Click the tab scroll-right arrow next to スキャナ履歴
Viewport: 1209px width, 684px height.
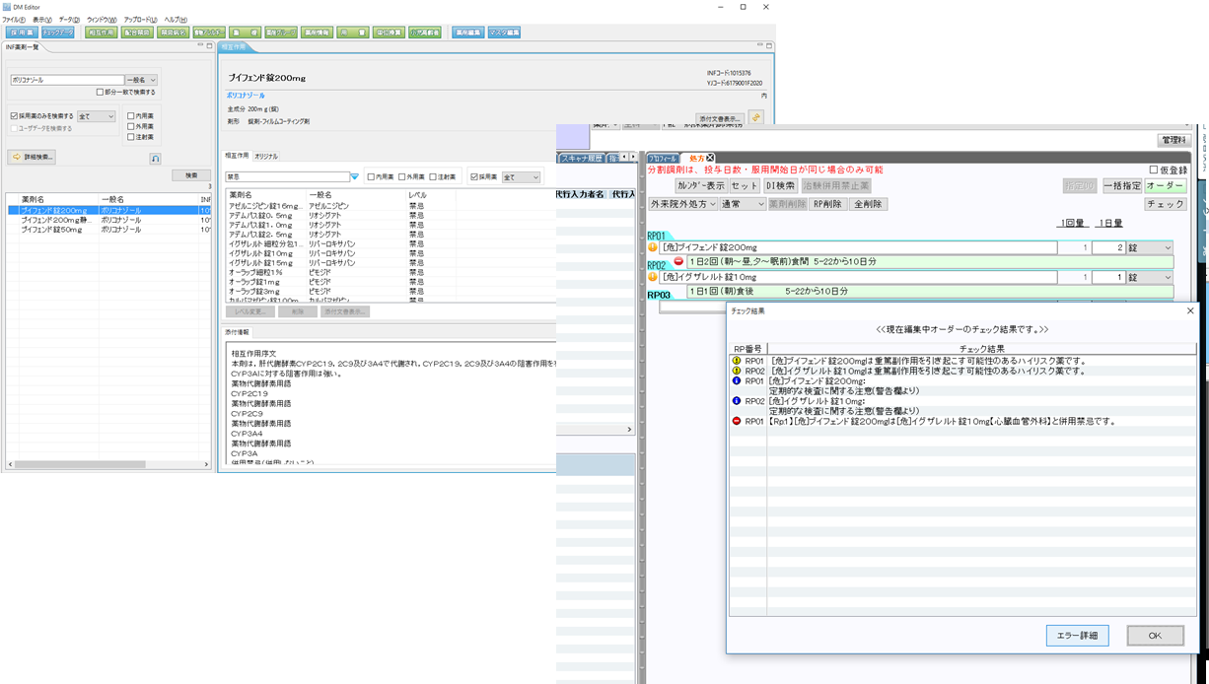633,158
